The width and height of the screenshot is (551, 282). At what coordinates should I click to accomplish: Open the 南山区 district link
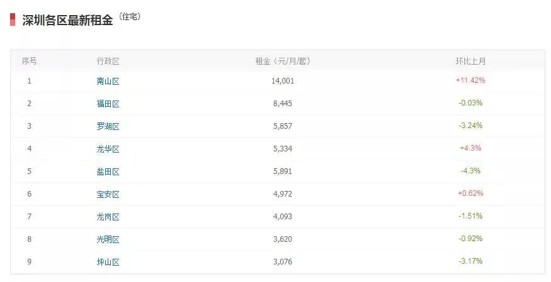[x=108, y=81]
